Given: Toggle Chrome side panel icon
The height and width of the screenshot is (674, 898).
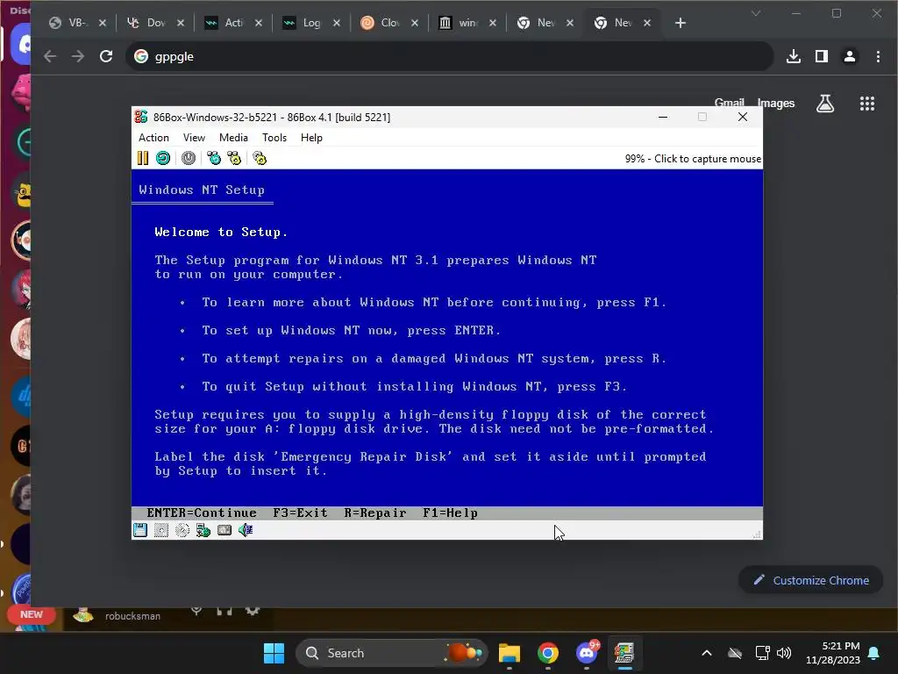Looking at the screenshot, I should coord(821,56).
